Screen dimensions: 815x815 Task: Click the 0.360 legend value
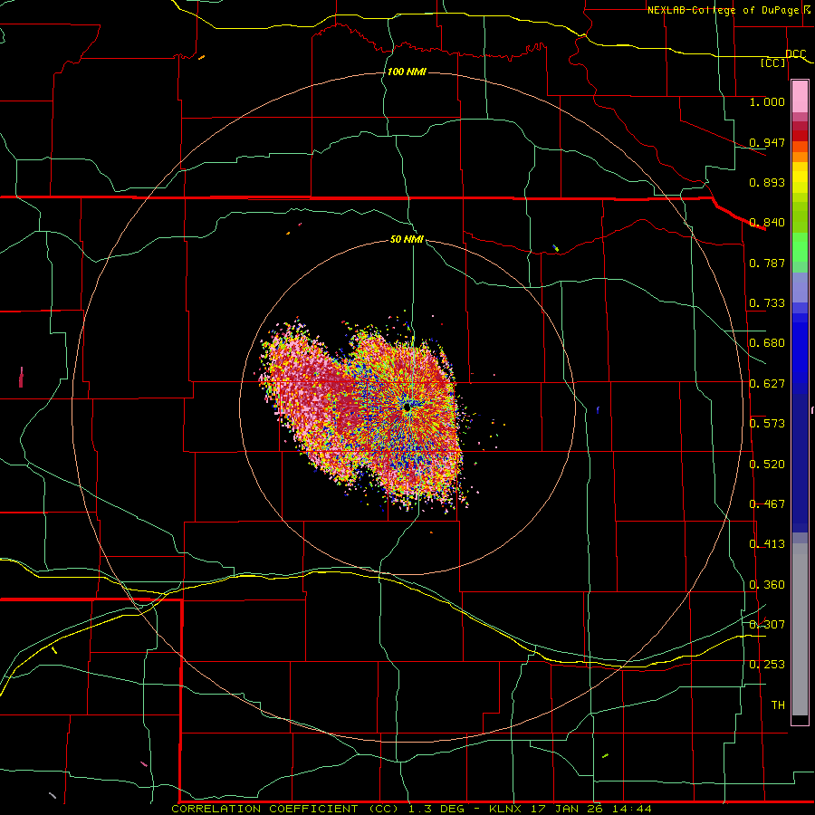[767, 585]
